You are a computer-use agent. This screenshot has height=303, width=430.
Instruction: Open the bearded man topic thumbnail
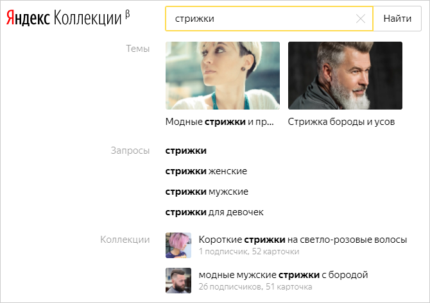tap(345, 76)
